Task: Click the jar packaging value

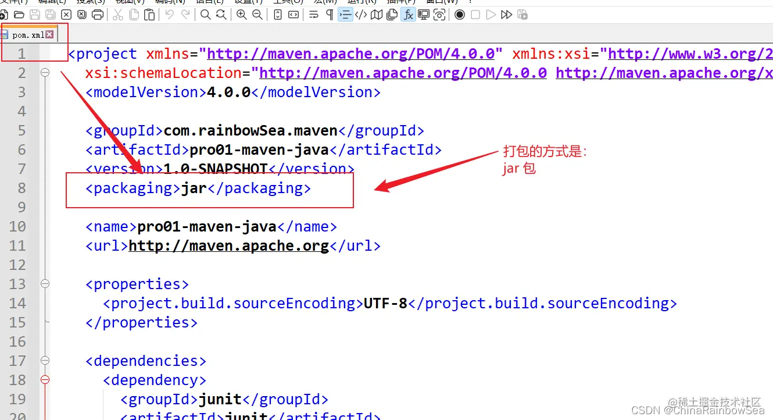Action: click(x=194, y=188)
